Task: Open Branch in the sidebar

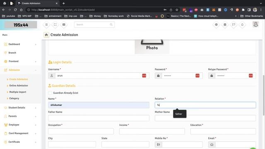Action: coord(12,53)
